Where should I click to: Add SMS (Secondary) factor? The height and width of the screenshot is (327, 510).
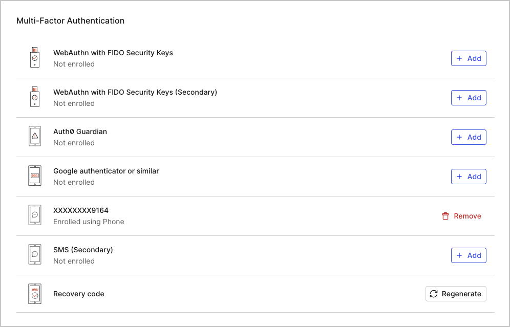coord(469,255)
